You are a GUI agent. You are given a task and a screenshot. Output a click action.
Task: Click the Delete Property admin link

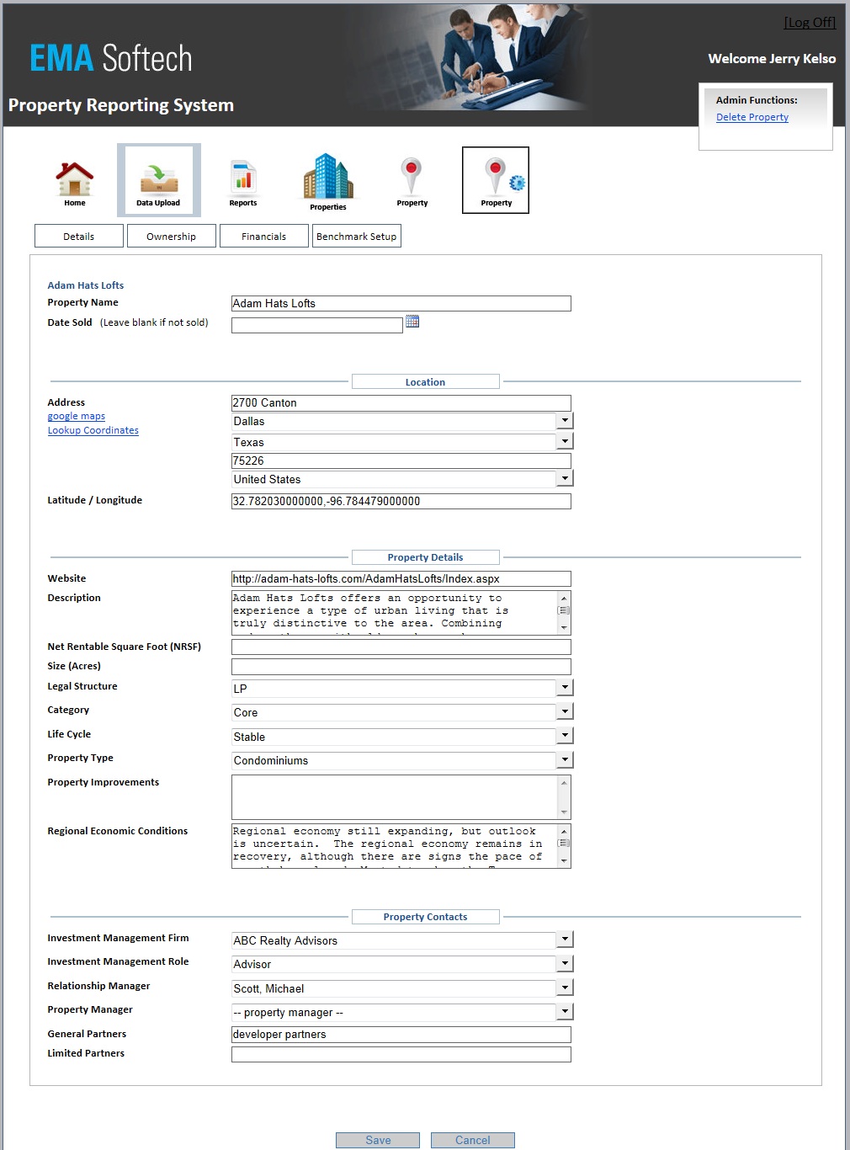752,117
